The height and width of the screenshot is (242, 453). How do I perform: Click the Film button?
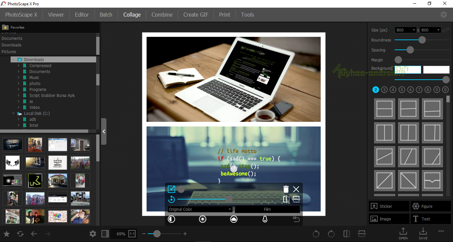point(267,209)
